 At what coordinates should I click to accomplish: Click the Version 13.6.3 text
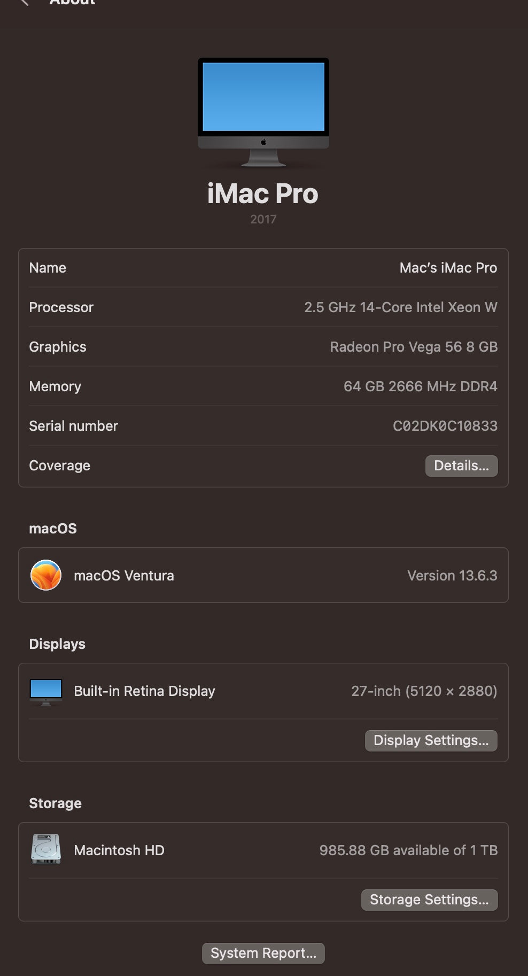click(x=452, y=576)
